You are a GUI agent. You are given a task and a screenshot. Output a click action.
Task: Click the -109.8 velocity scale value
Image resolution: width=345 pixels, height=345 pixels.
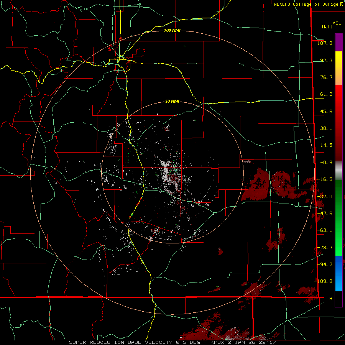pyautogui.click(x=323, y=281)
